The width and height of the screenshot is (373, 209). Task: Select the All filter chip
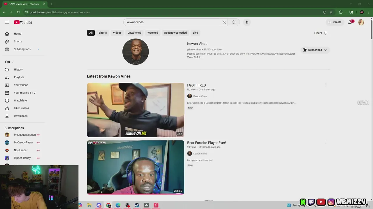click(x=91, y=33)
